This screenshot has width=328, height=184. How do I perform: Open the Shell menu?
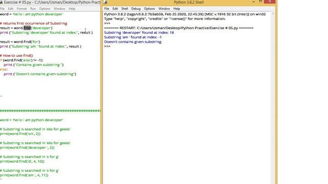click(125, 9)
